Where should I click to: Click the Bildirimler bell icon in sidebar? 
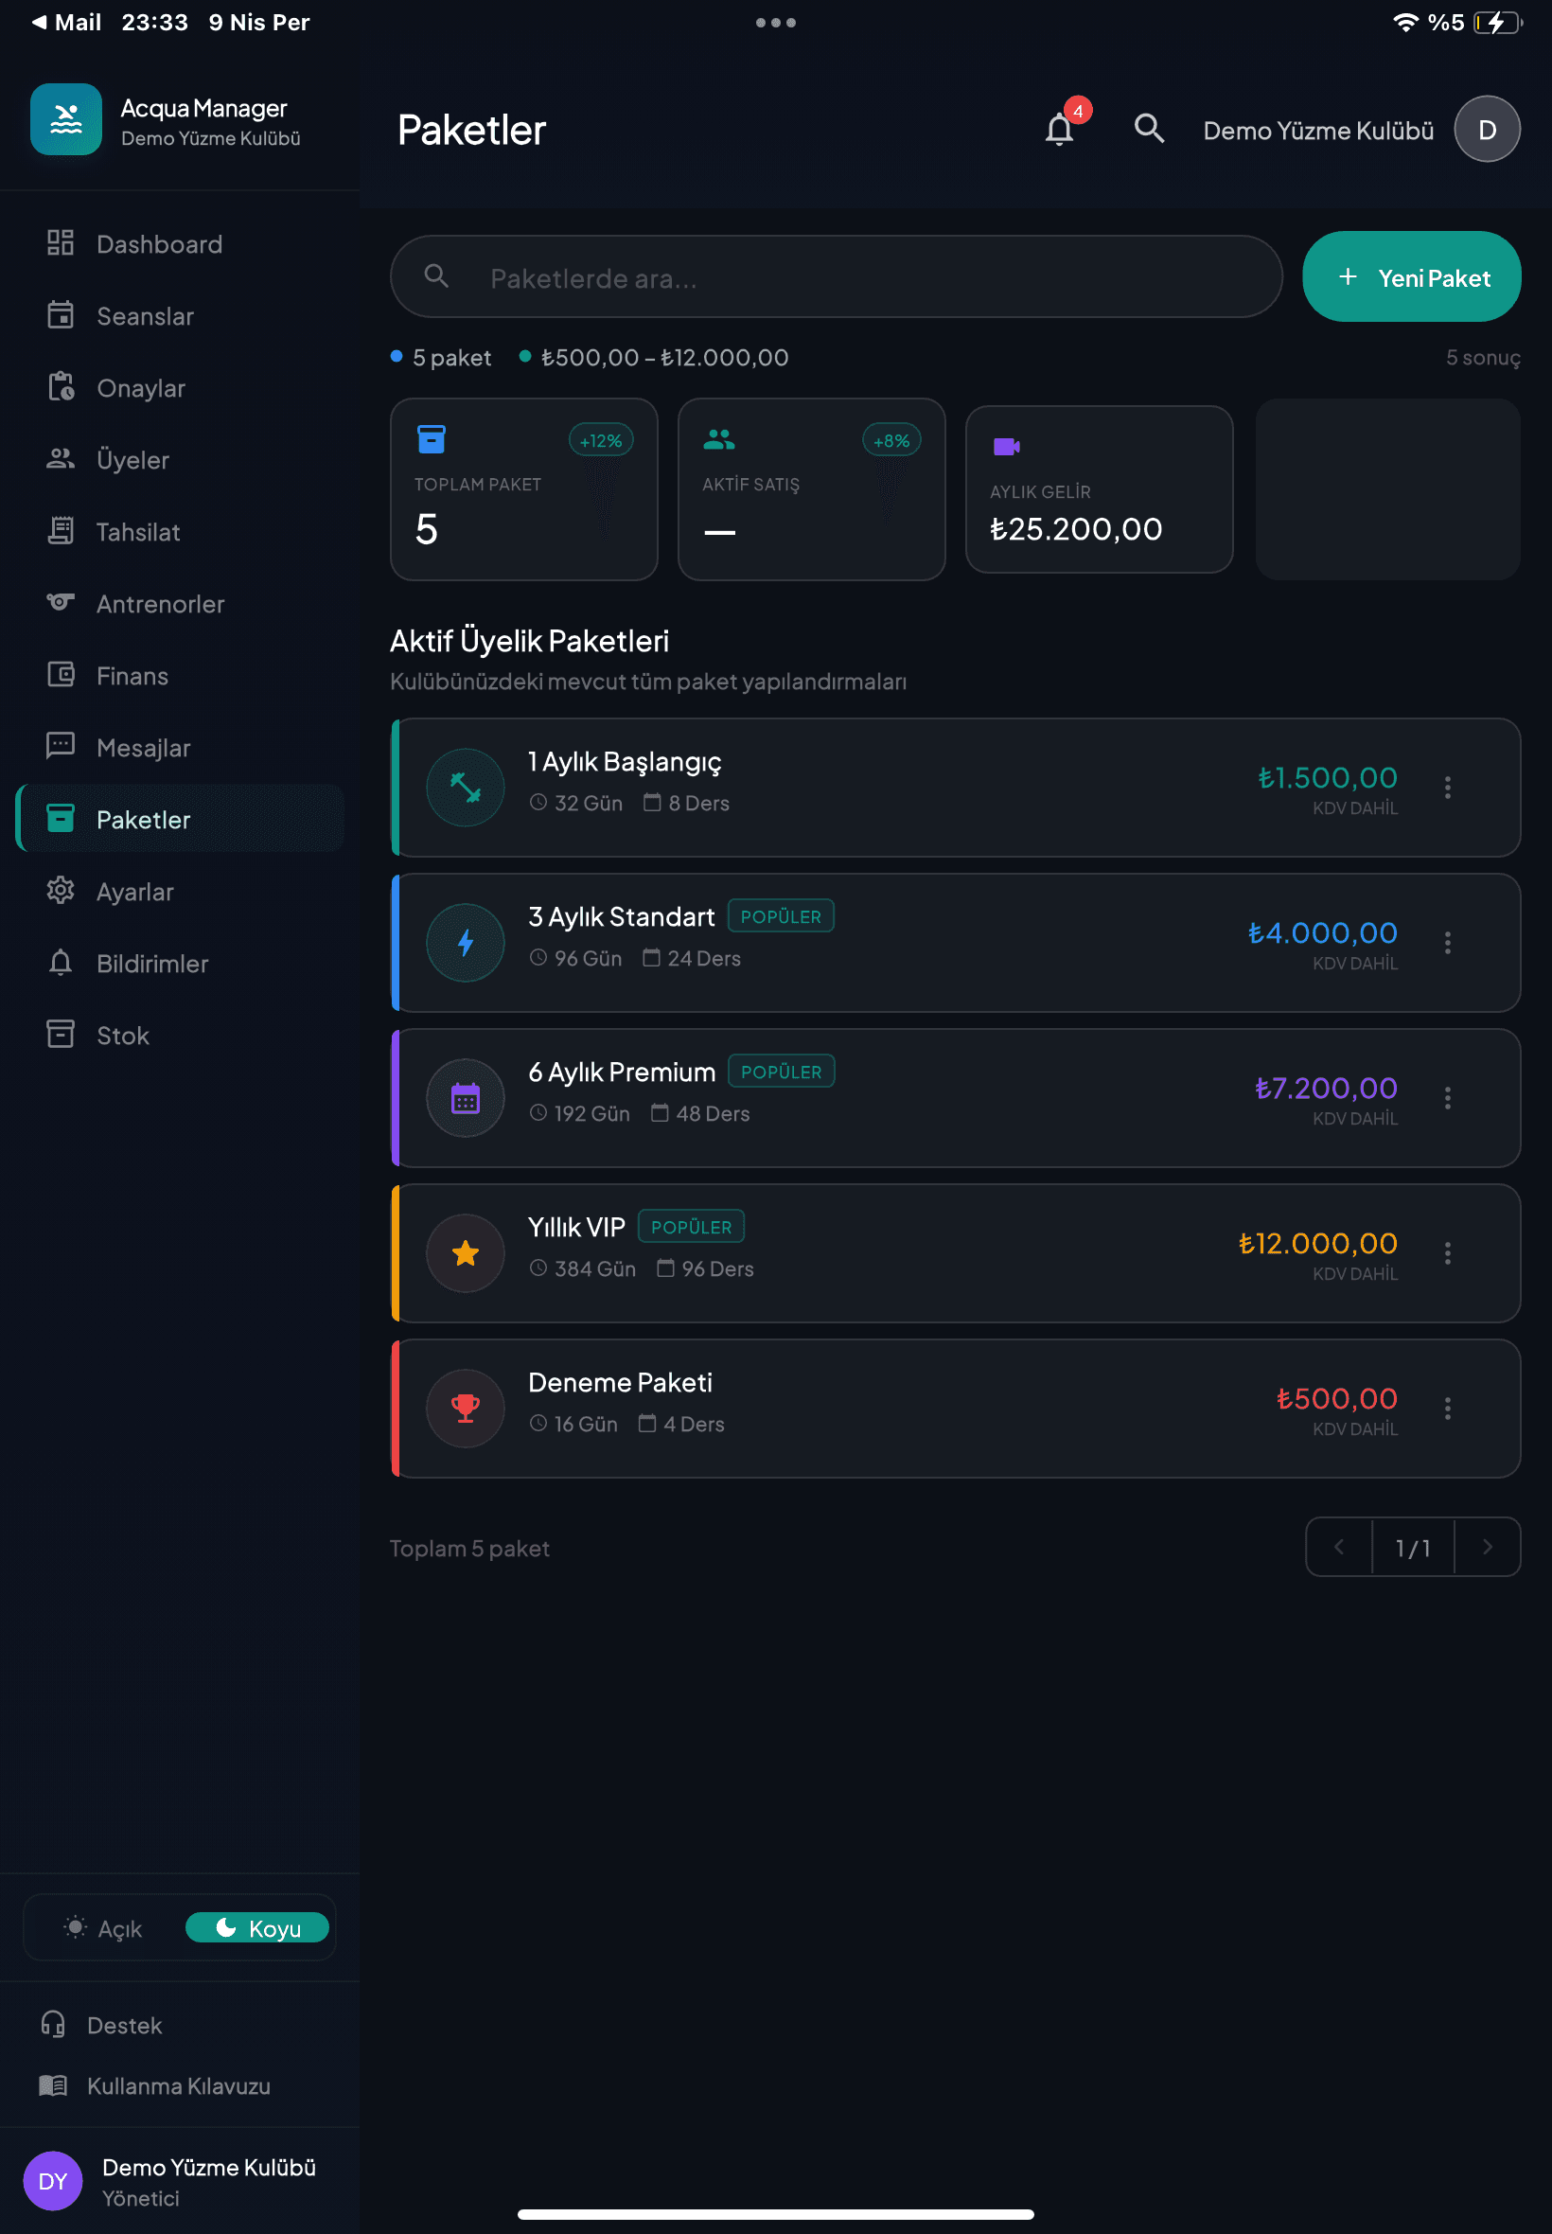click(x=61, y=963)
